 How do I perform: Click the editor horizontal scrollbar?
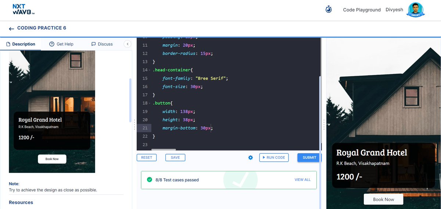tap(164, 149)
